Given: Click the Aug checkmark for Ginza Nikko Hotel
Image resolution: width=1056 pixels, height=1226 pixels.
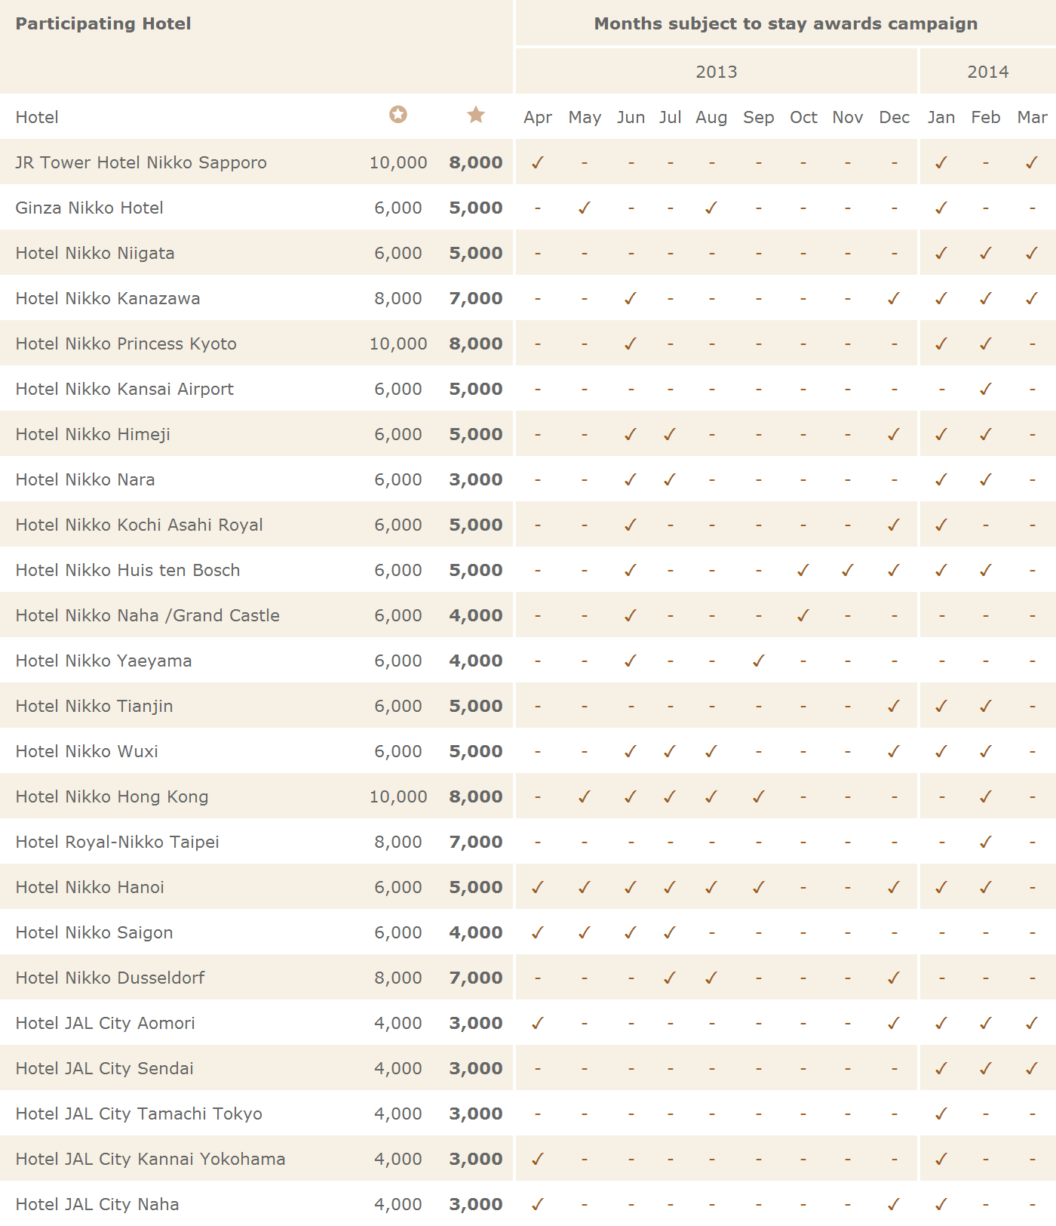Looking at the screenshot, I should tap(711, 208).
